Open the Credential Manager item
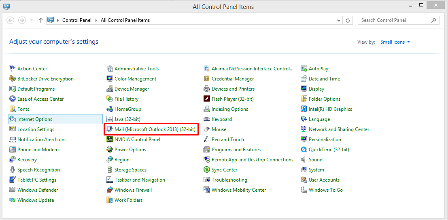This screenshot has width=448, height=220. (x=233, y=79)
